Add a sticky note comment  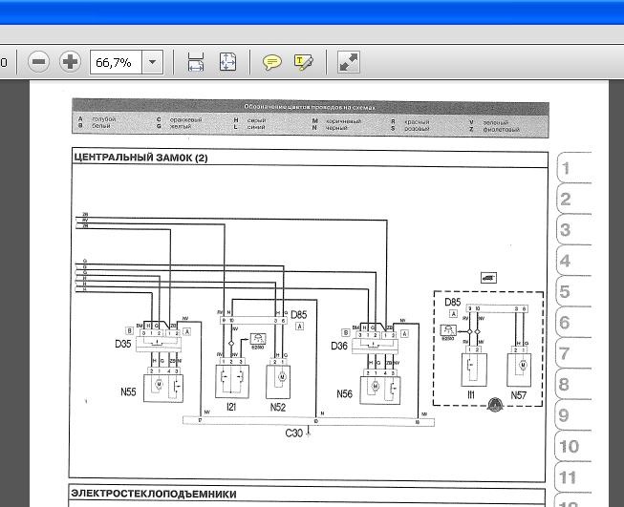[x=272, y=62]
